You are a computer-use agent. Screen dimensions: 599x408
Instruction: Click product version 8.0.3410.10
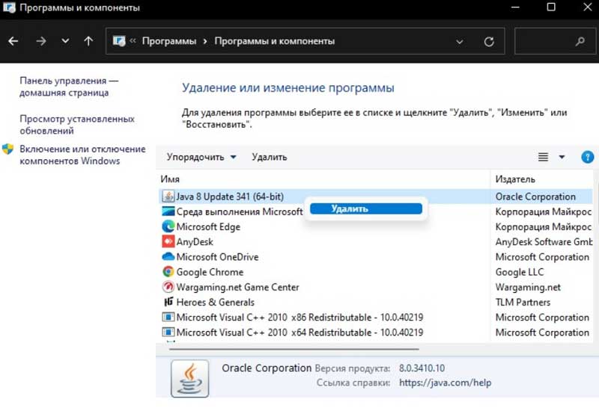click(422, 368)
